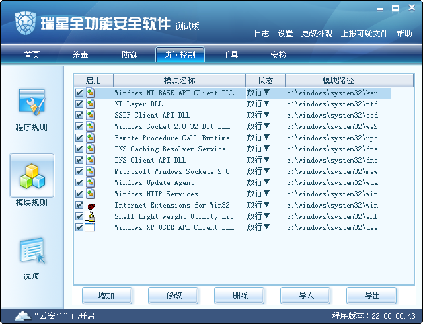This screenshot has height=324, width=423.
Task: Click module icon for SSDP Client API DLL
Action: click(x=91, y=115)
